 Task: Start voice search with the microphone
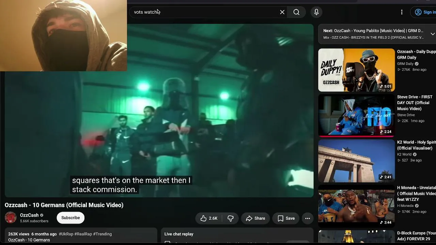click(x=316, y=12)
